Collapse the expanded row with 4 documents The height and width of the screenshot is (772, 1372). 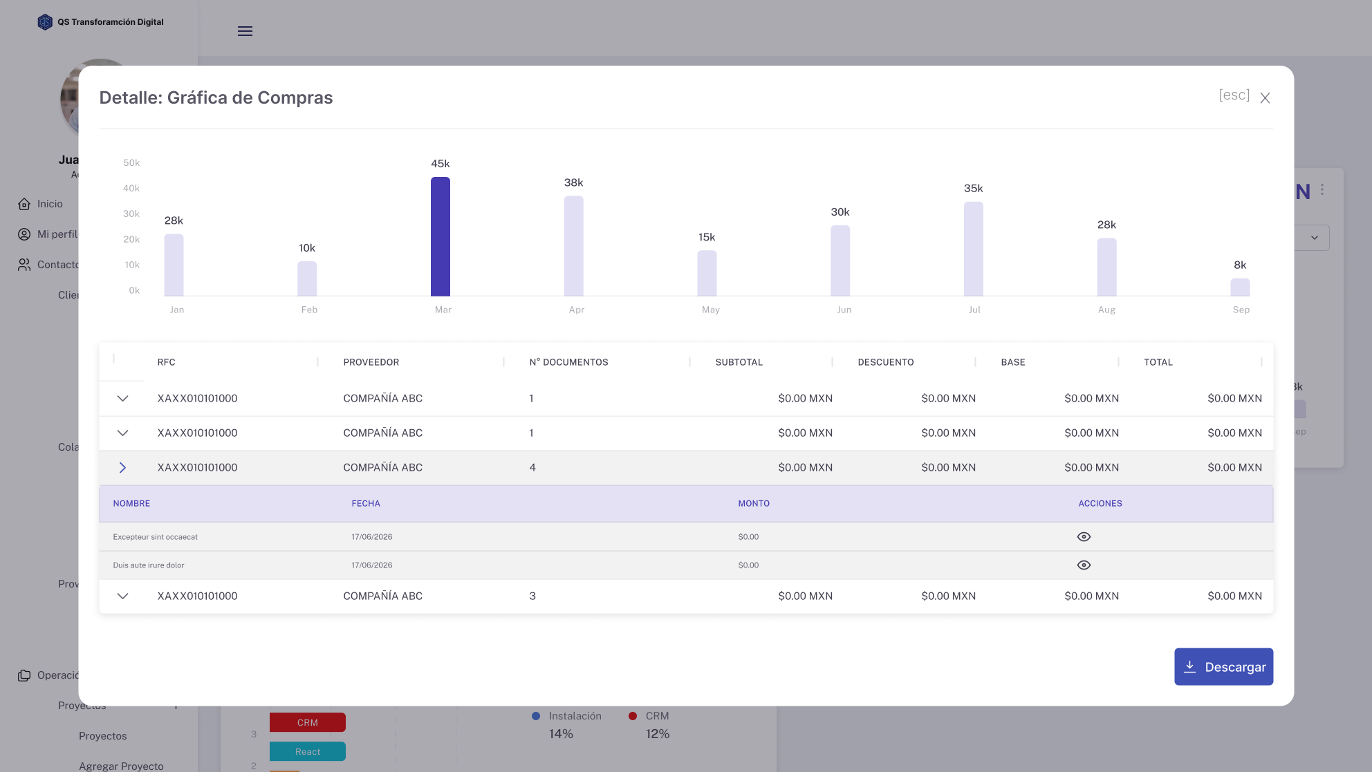point(122,468)
